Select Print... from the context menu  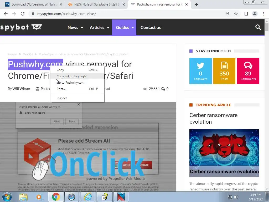point(77,89)
